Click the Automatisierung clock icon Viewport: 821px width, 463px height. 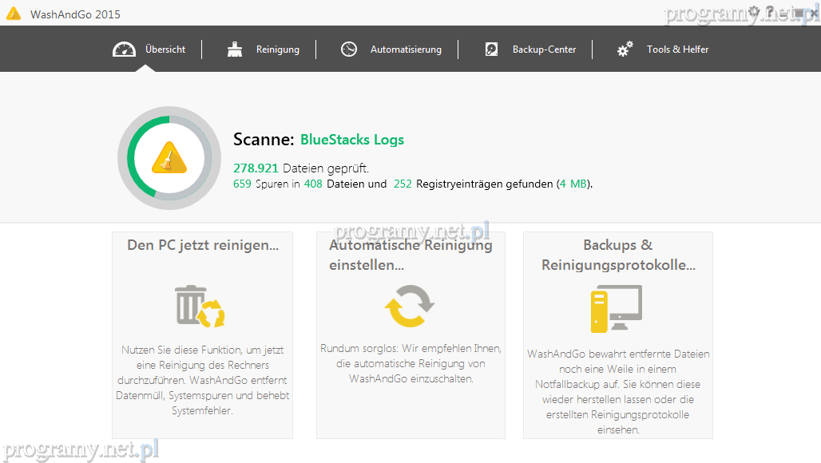pyautogui.click(x=349, y=49)
